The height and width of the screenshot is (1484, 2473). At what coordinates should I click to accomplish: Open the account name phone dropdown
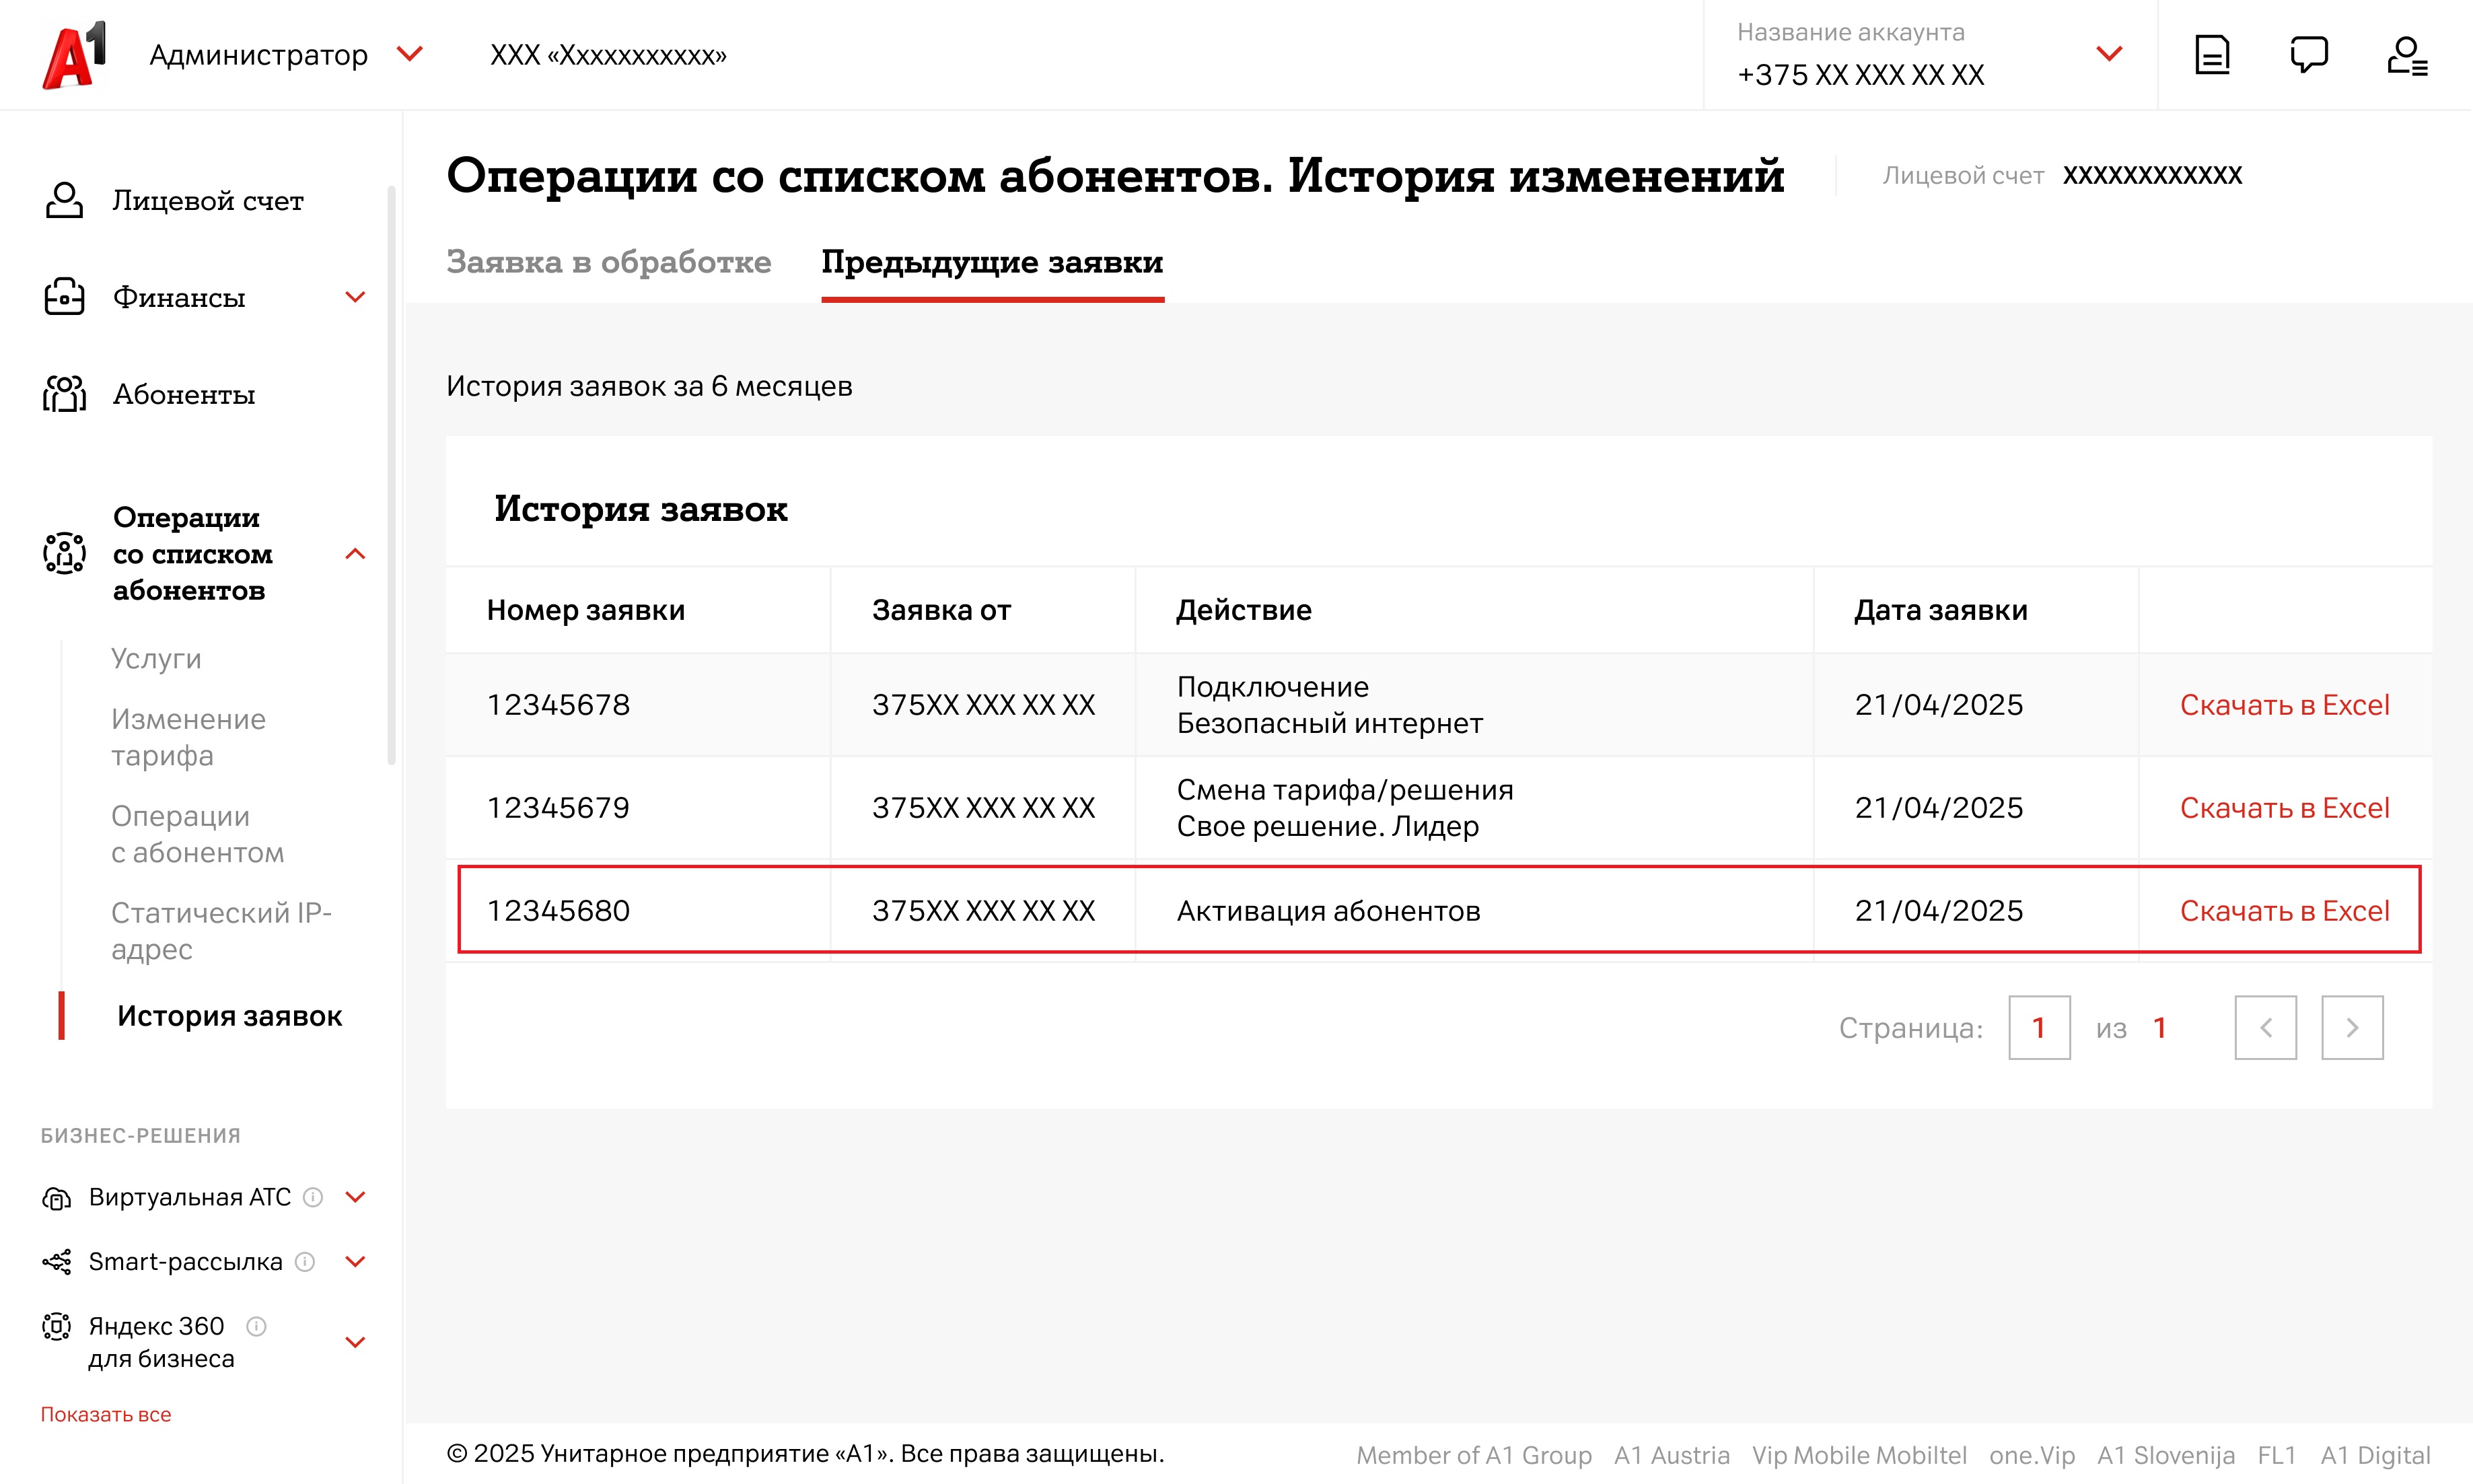pyautogui.click(x=2108, y=54)
